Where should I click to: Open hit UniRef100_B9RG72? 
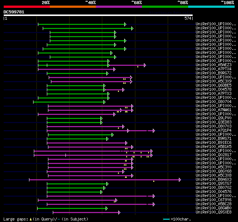point(213,73)
